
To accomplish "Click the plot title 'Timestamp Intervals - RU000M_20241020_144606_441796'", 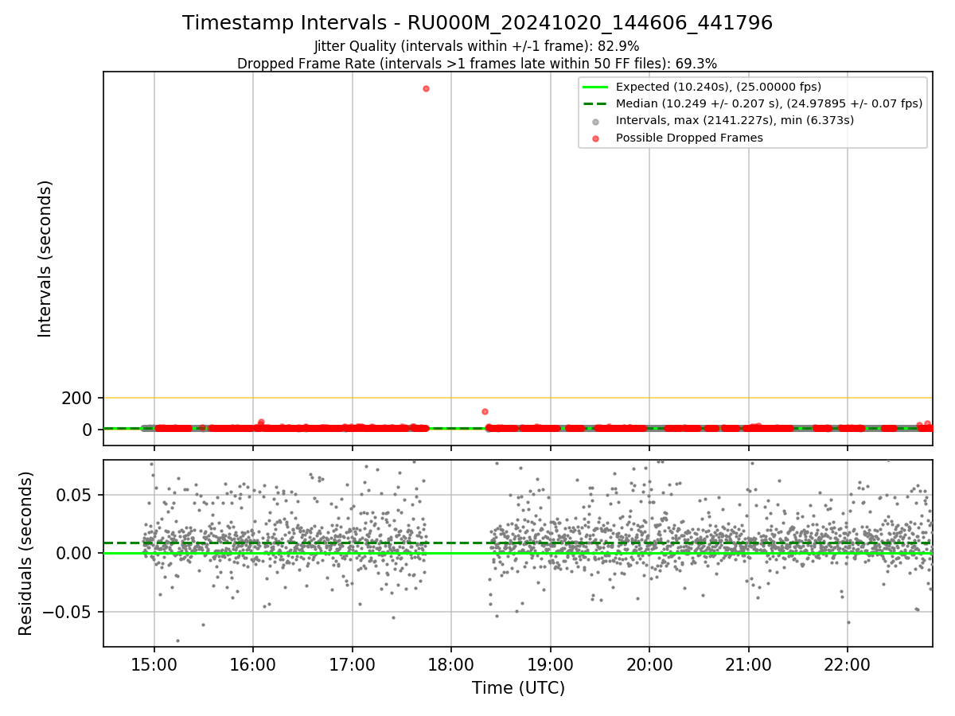I will (477, 23).
